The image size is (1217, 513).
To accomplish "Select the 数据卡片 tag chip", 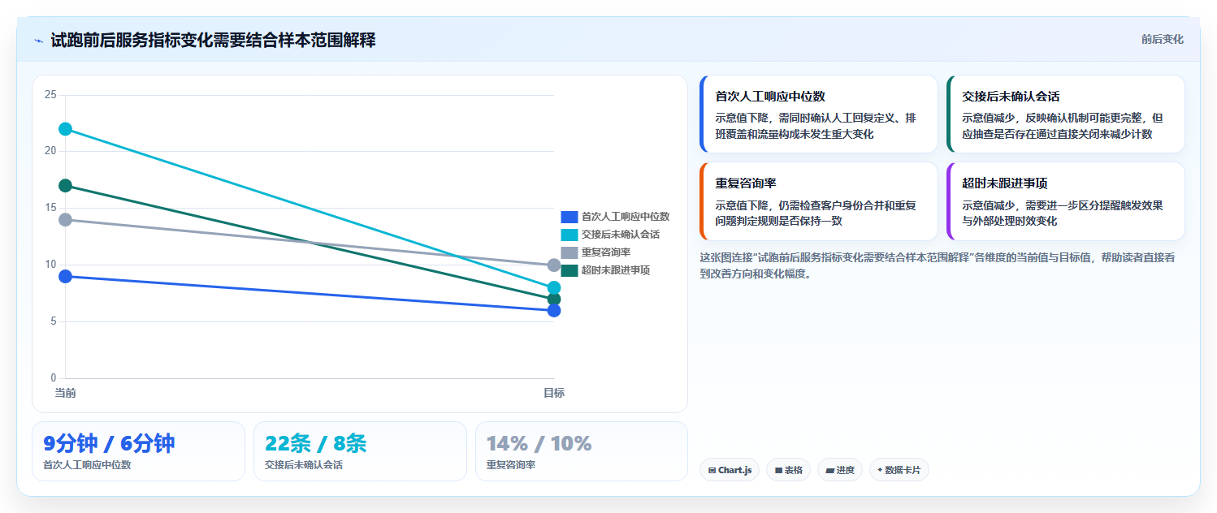I will point(899,469).
